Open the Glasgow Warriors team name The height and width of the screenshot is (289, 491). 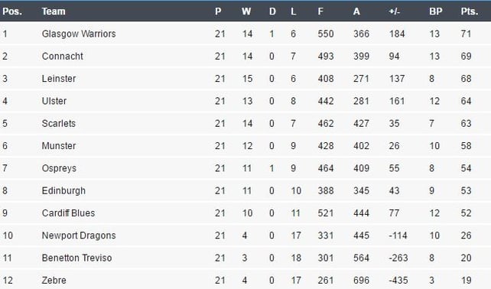point(79,34)
